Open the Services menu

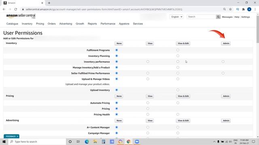[x=138, y=24]
